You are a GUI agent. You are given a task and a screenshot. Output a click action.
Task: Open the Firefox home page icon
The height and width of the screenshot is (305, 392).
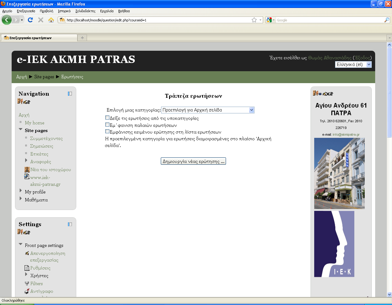click(x=51, y=20)
